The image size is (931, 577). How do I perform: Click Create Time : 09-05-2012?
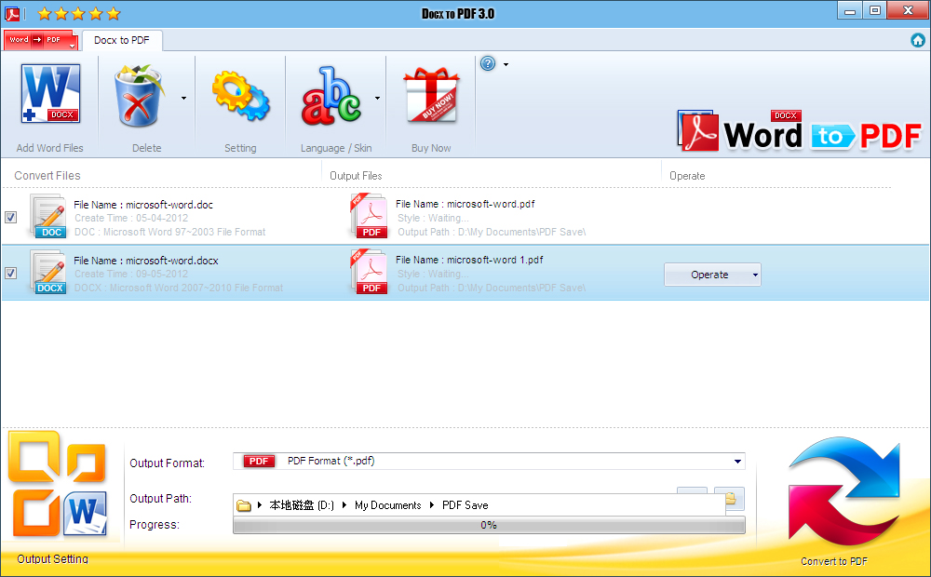point(131,274)
